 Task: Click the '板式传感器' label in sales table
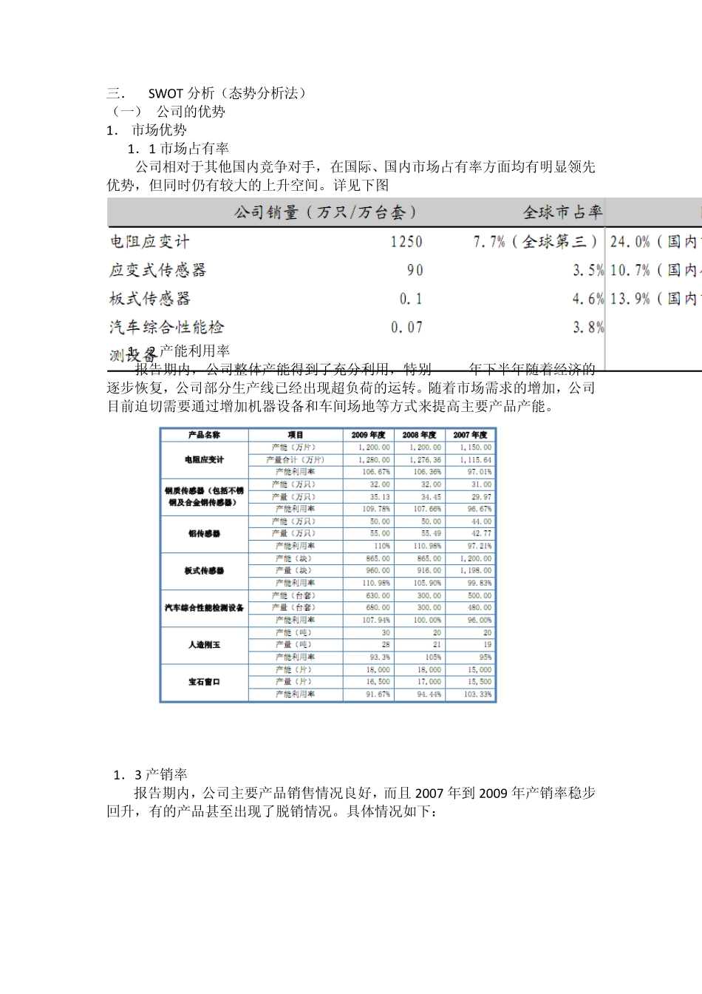149,299
